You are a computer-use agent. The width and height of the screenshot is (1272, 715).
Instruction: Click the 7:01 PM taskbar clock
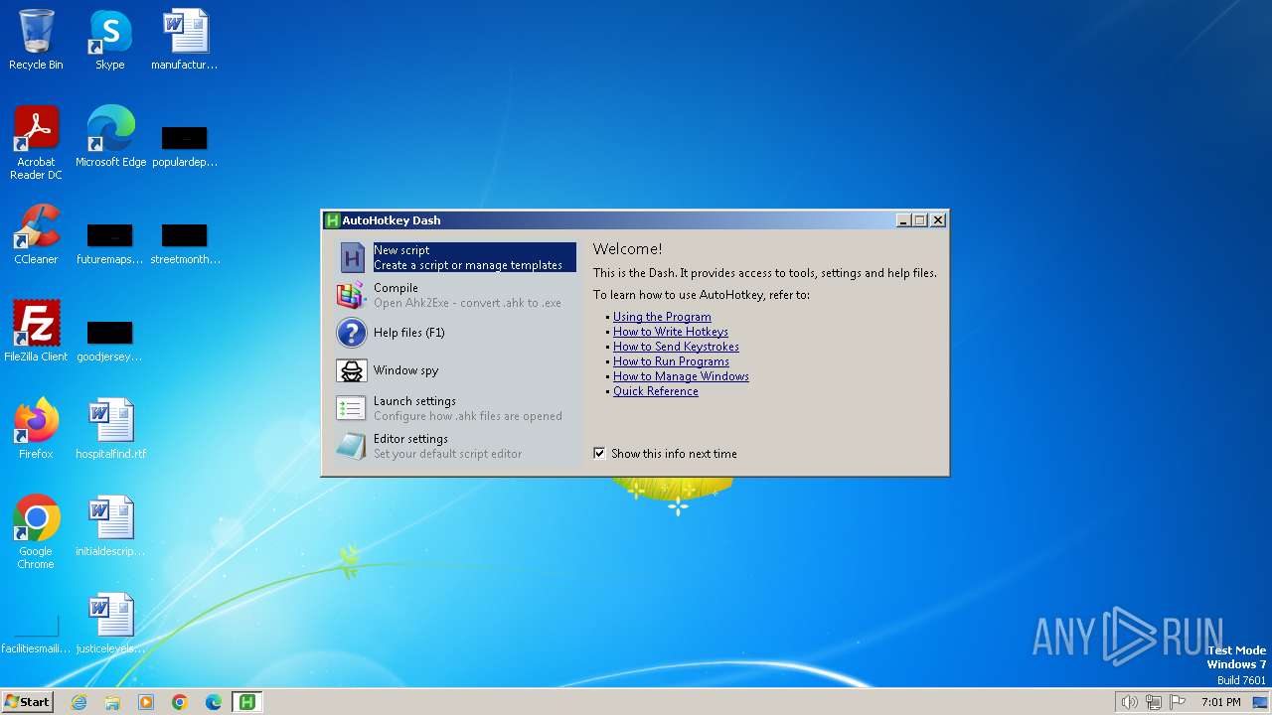[x=1220, y=702]
